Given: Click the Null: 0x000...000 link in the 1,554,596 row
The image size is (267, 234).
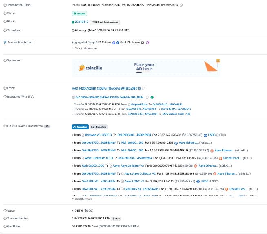Looking at the screenshot, I should coord(132,143).
